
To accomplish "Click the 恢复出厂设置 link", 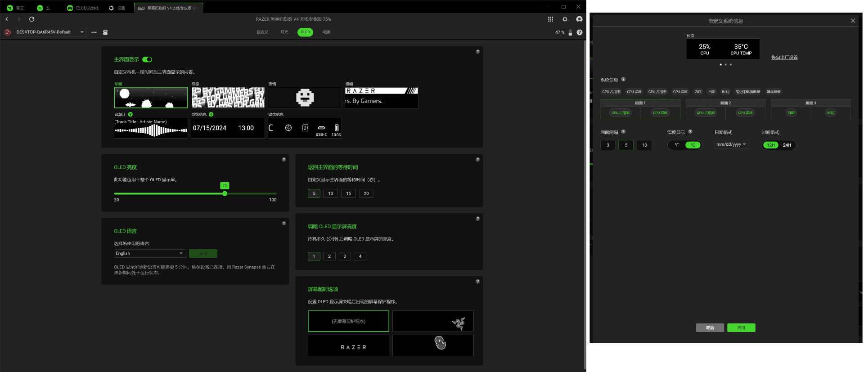I will tap(784, 58).
